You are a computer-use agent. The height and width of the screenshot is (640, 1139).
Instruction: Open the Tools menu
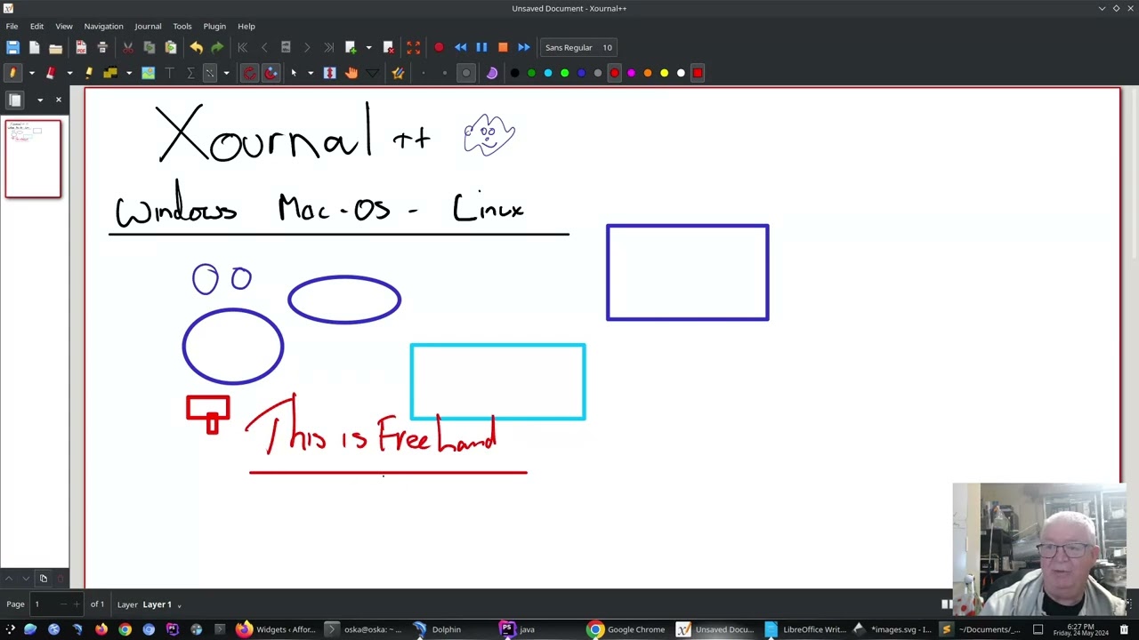point(182,26)
